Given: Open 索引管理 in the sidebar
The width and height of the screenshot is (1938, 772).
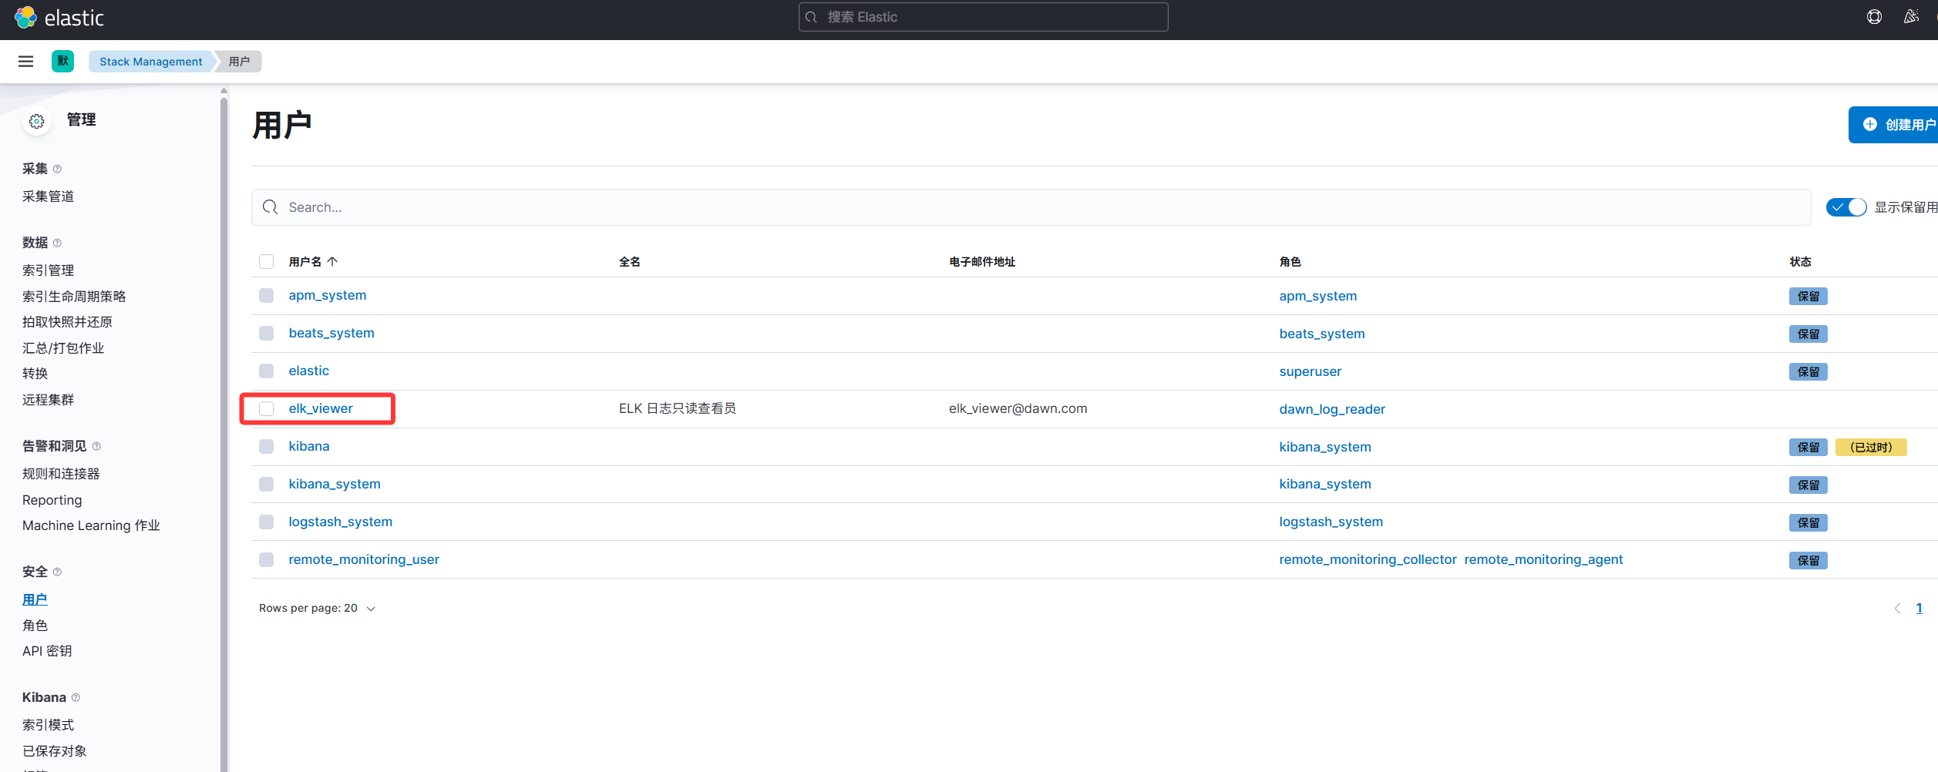Looking at the screenshot, I should tap(49, 270).
